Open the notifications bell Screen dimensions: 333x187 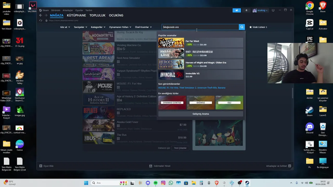246,10
